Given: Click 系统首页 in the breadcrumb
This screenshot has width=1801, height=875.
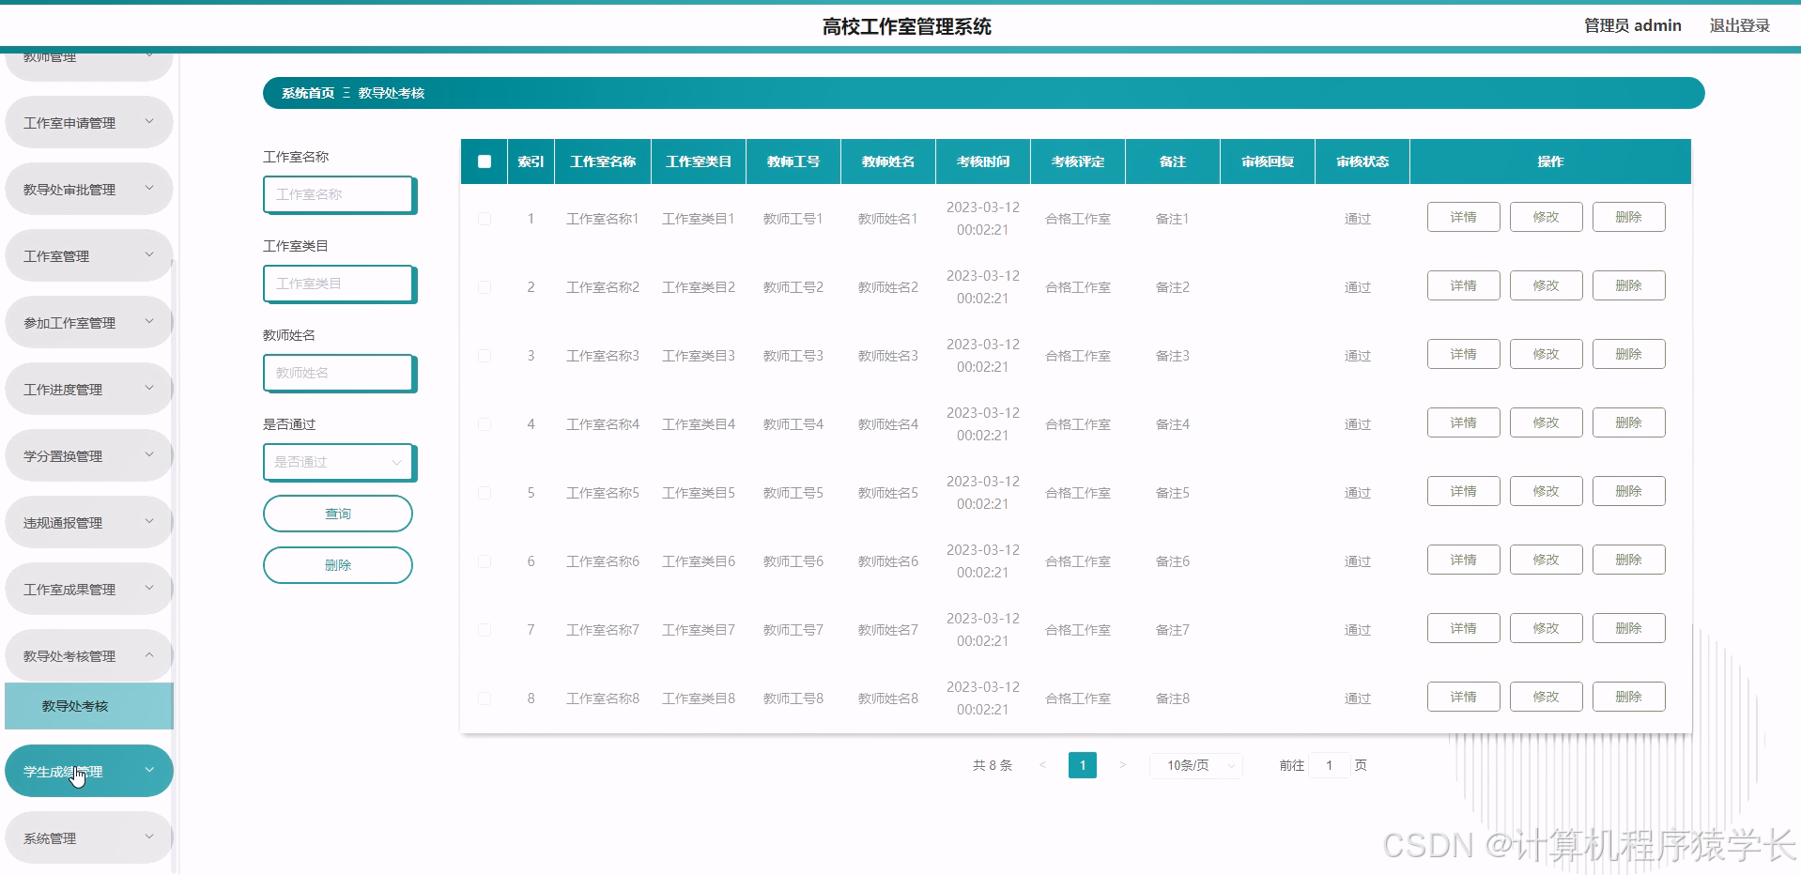Looking at the screenshot, I should point(307,93).
